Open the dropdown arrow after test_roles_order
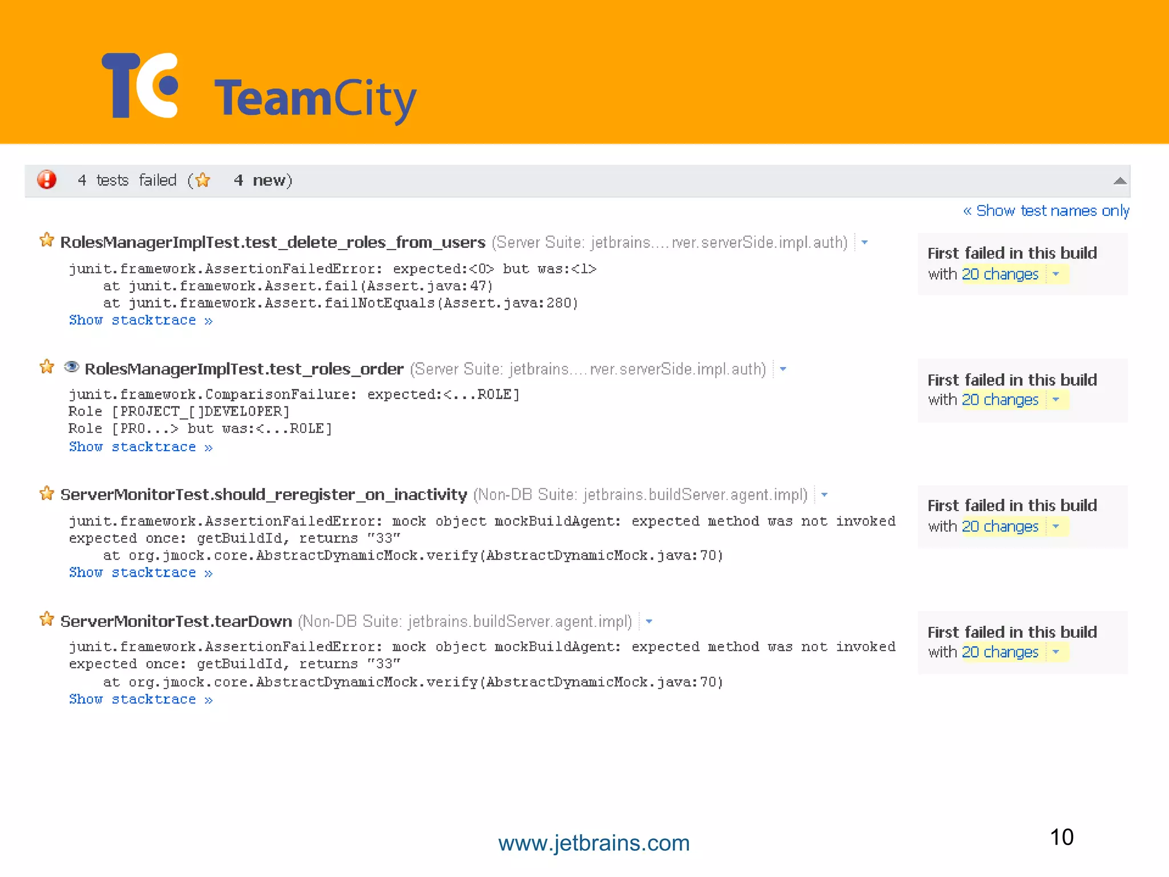Screen dimensions: 1169x877 [x=783, y=369]
